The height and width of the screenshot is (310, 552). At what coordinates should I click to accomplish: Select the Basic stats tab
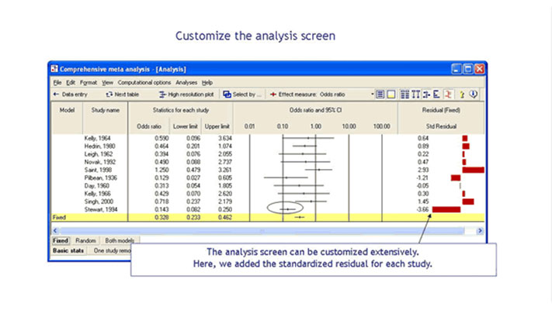(x=68, y=250)
